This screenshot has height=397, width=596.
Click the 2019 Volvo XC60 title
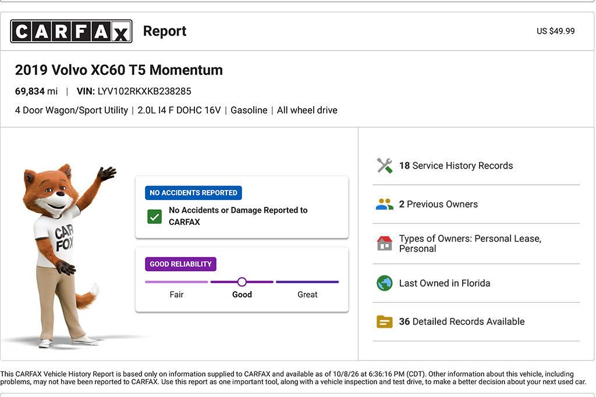click(119, 70)
